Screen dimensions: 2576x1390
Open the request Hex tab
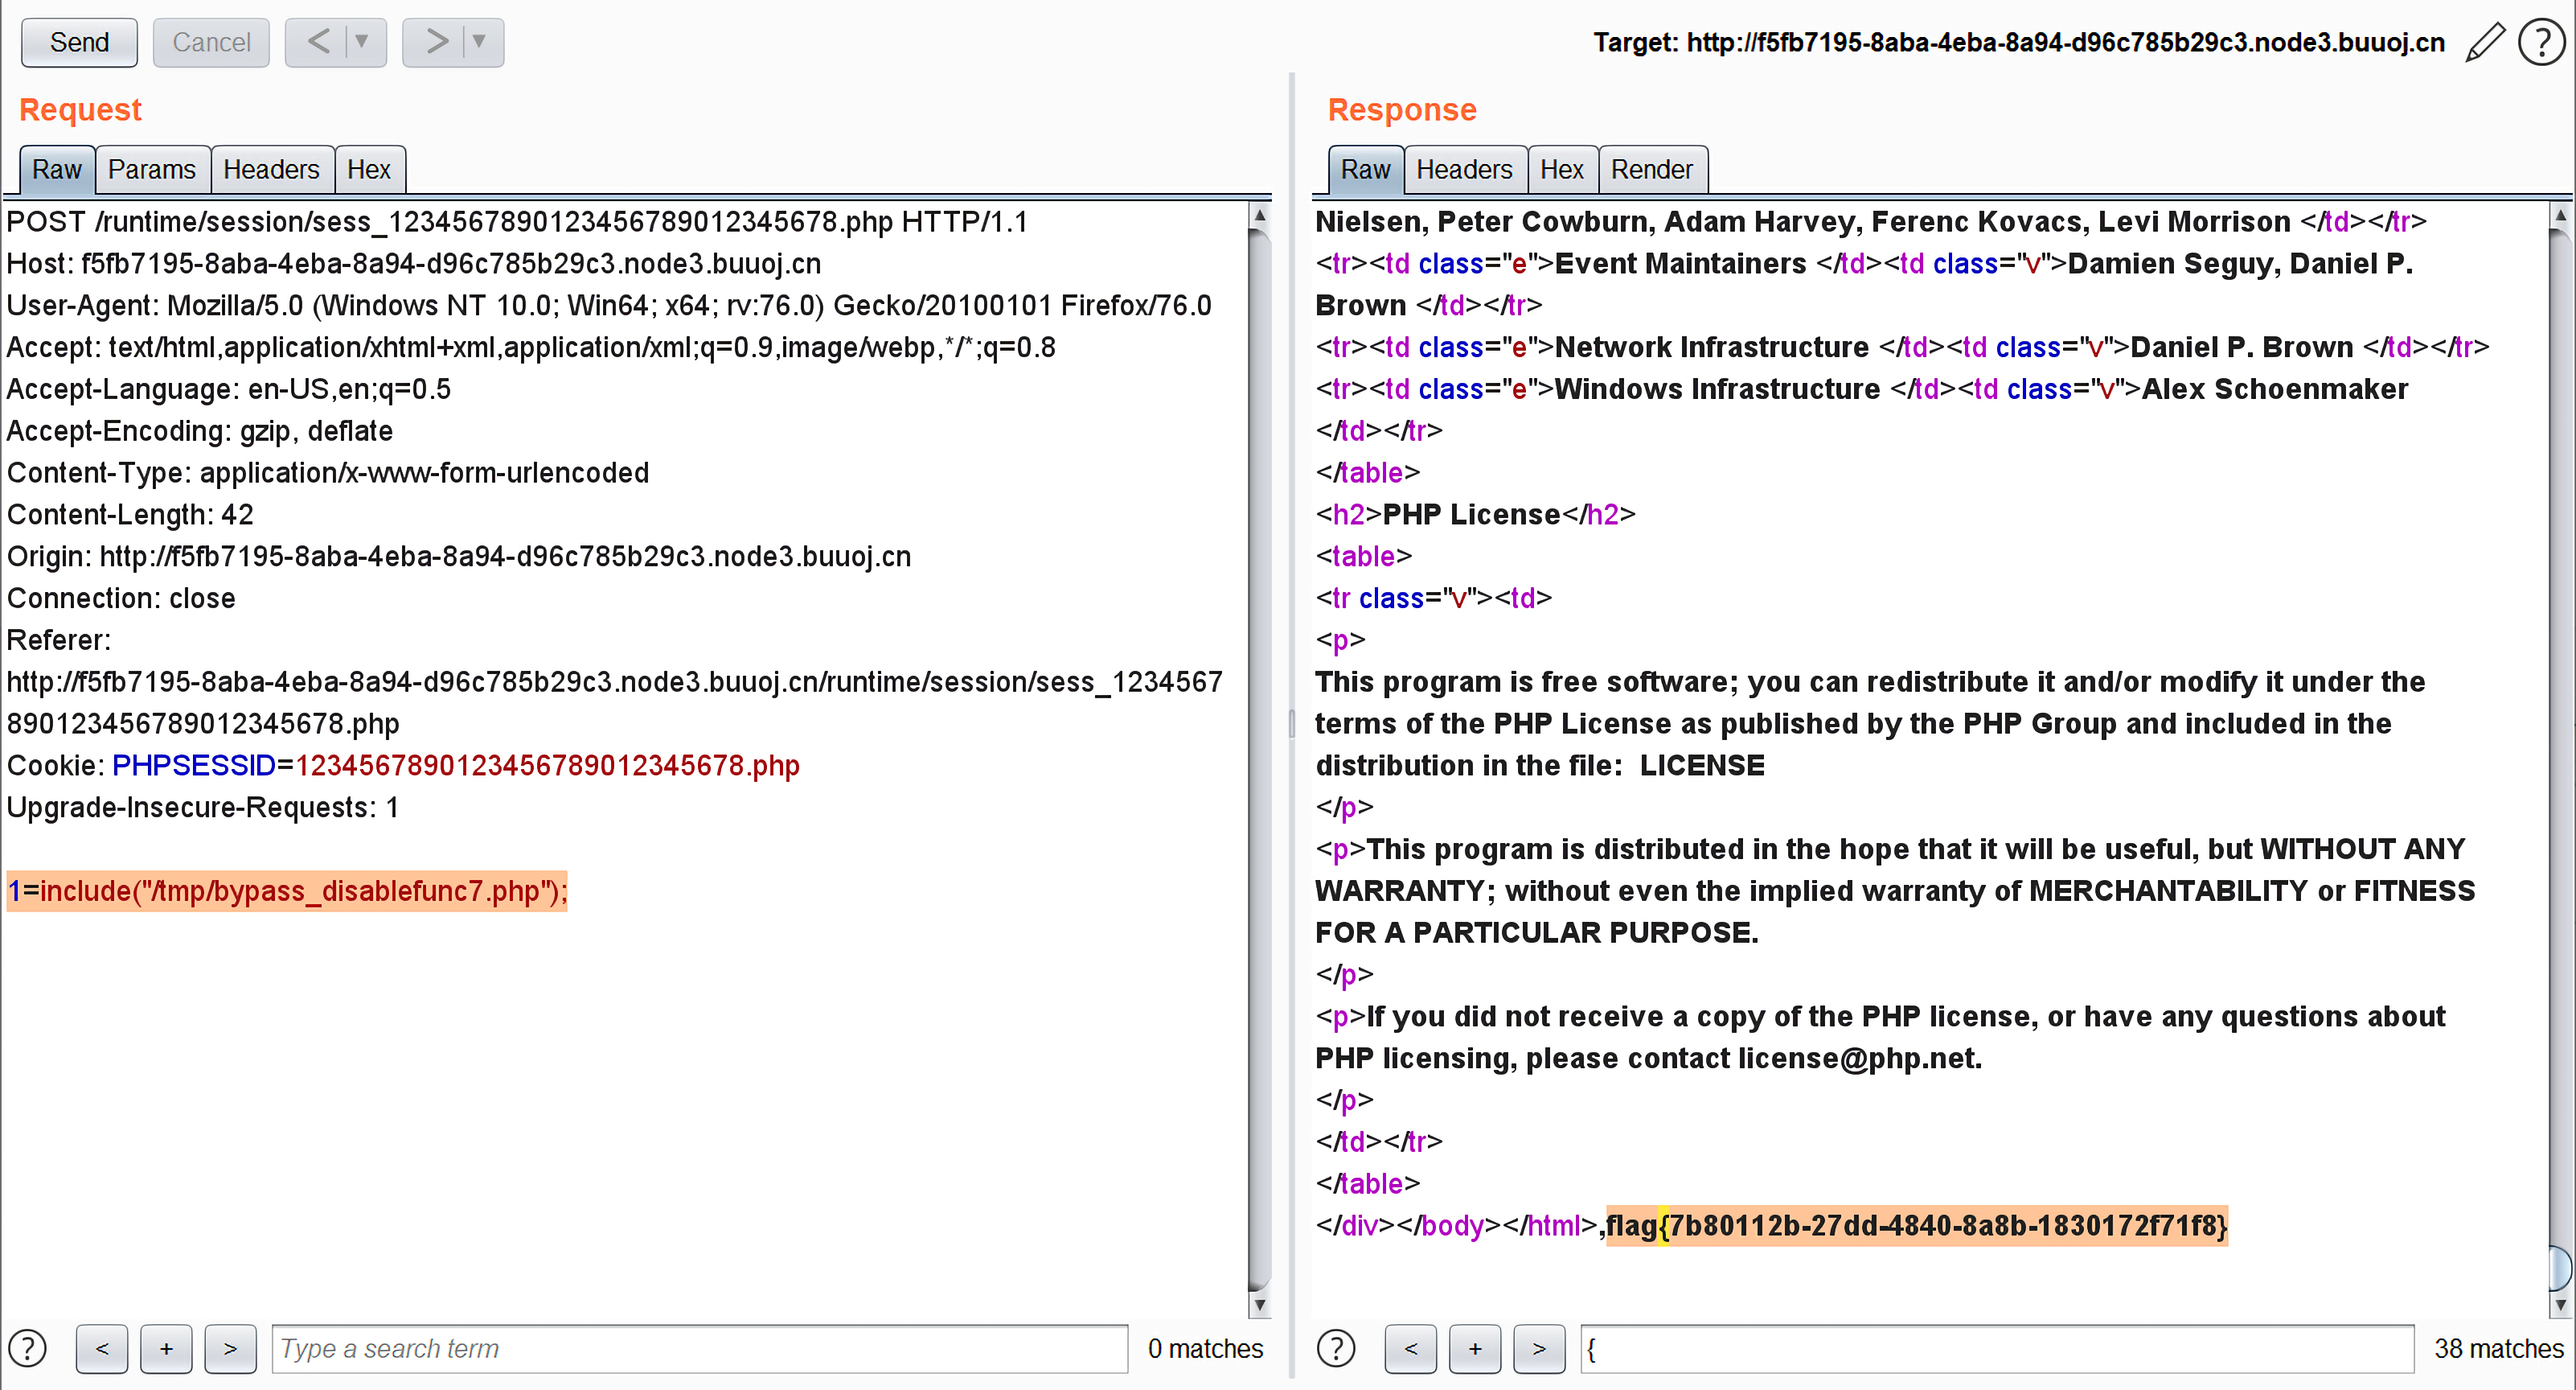[369, 169]
